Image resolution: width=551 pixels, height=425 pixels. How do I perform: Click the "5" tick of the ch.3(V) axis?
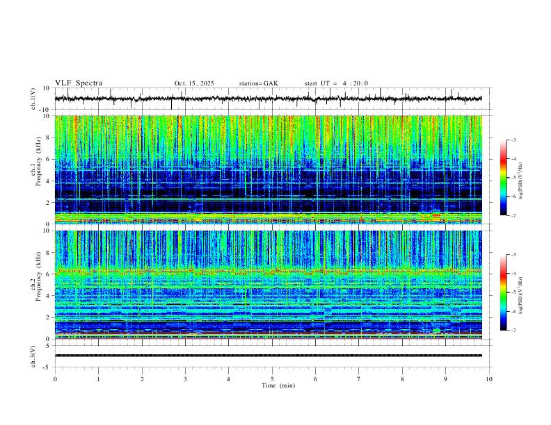48,345
